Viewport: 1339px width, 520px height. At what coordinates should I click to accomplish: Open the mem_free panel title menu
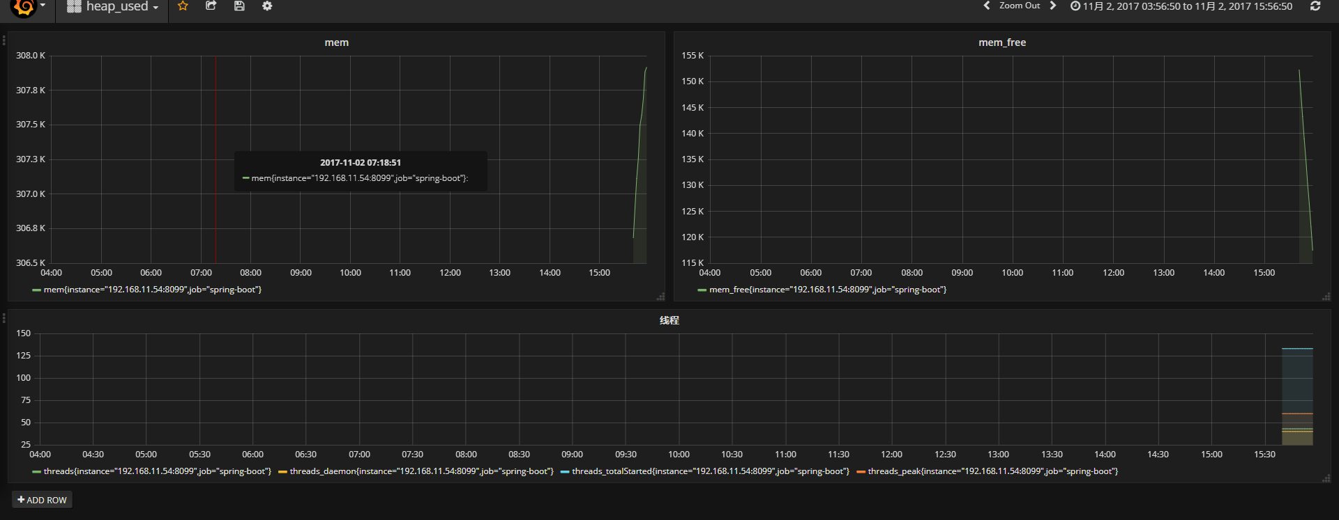click(x=1001, y=42)
